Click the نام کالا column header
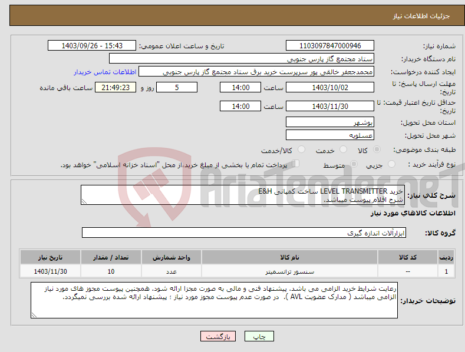 [x=290, y=257]
